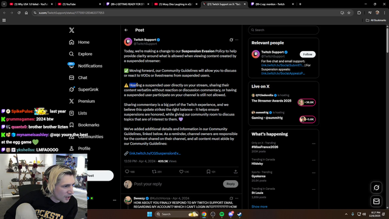Viewport: 389px width, 219px height.
Task: Open Discord from the taskbar
Action: coord(231,214)
